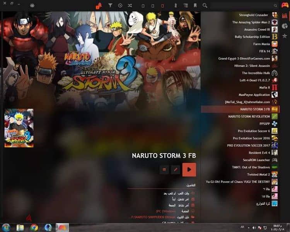Click the AR language indicator in the tray
Viewport: 290px width, 232px height.
pos(242,227)
